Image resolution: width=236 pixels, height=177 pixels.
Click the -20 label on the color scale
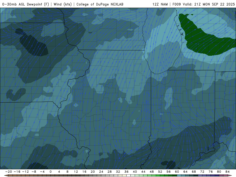pyautogui.click(x=9, y=172)
